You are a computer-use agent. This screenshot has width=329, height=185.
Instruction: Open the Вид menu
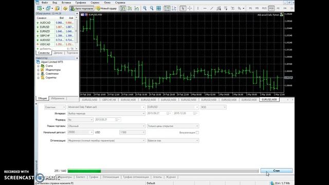coord(55,3)
